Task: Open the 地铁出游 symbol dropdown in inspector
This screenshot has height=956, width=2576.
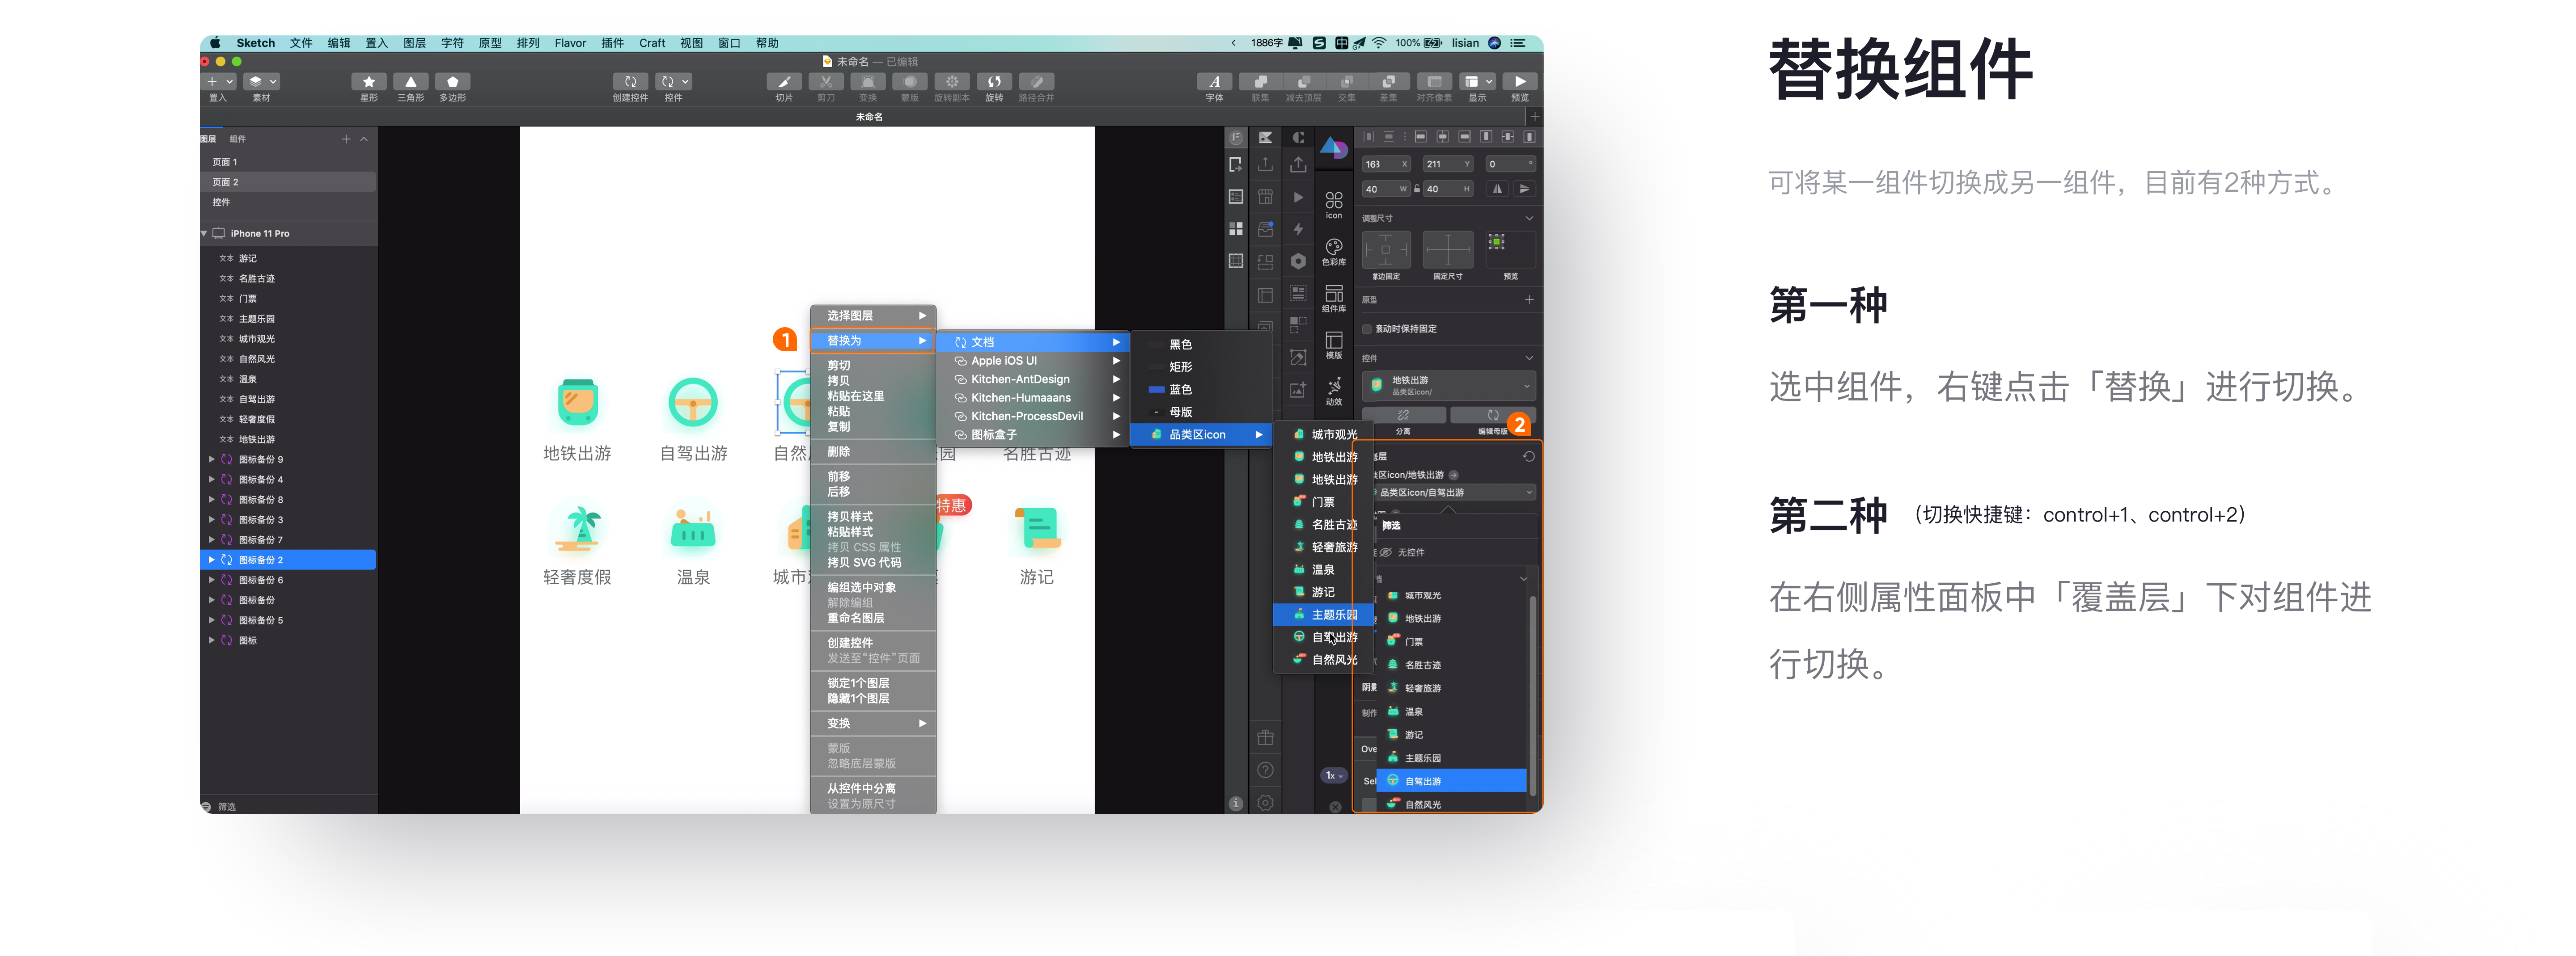Action: (x=1448, y=385)
